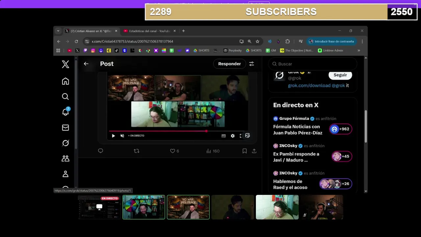Open Twitch bookmark icon
421x237 pixels.
85,50
